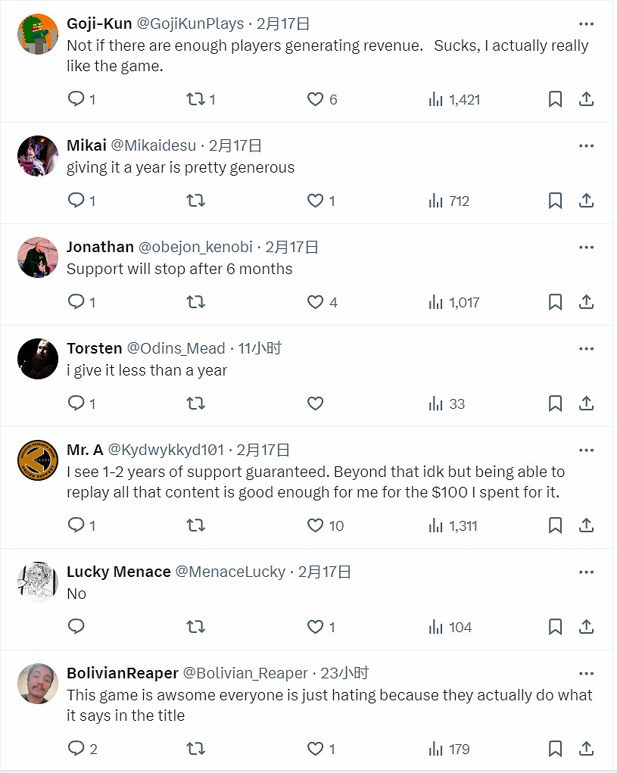Retweet Mr. A's post
This screenshot has width=617, height=773.
tap(195, 525)
